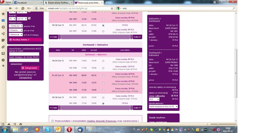Open the calendar icon next to Powrót
This screenshot has height=133, width=274.
click(x=29, y=18)
